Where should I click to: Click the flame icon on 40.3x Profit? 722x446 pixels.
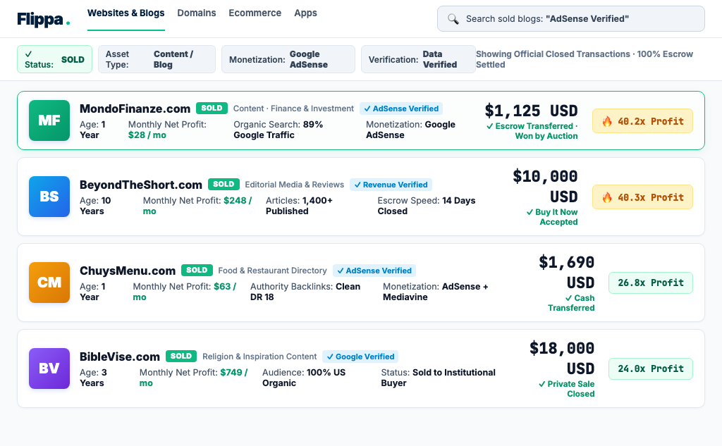click(x=607, y=197)
